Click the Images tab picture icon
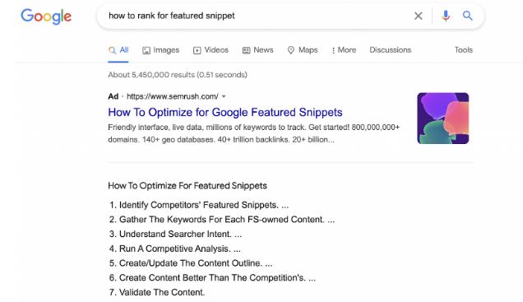 click(146, 50)
